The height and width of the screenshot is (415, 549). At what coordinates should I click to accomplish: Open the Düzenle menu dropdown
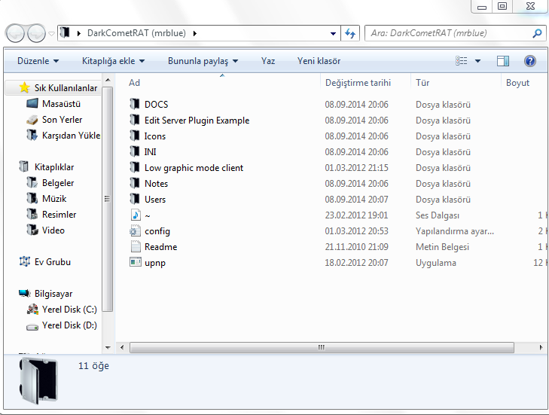coord(38,61)
